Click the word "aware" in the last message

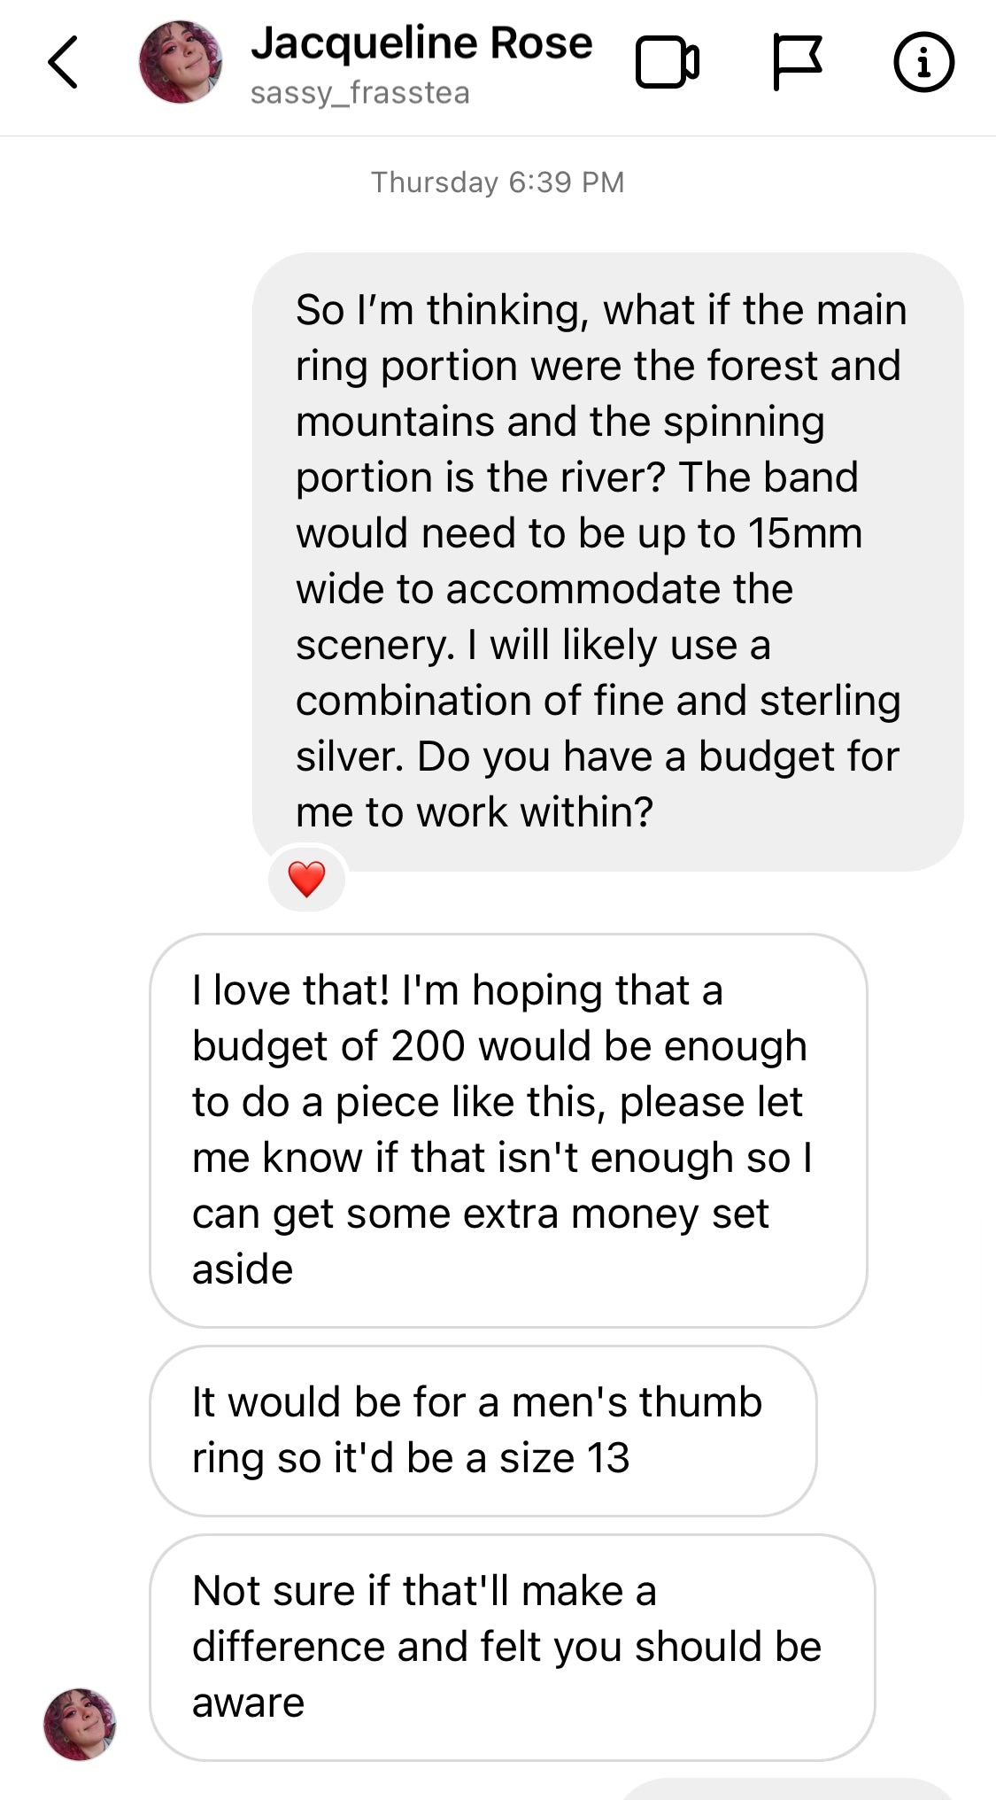click(x=249, y=1703)
